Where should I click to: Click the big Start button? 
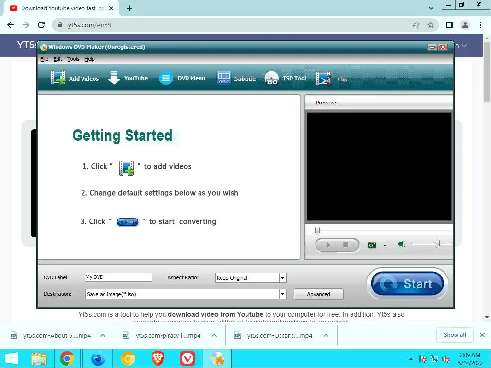pos(407,284)
